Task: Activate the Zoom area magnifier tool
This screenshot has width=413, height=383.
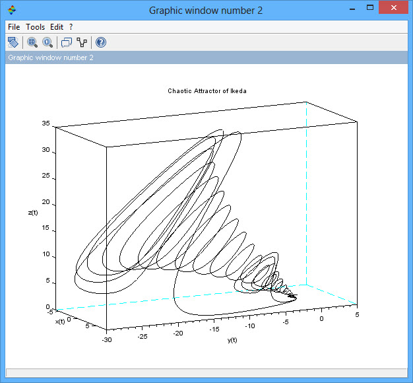Action: 32,42
